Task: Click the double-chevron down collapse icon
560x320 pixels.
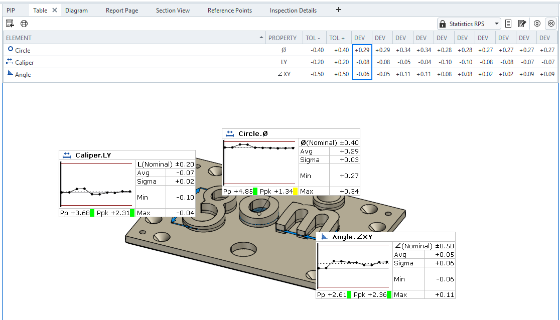Action: (537, 24)
